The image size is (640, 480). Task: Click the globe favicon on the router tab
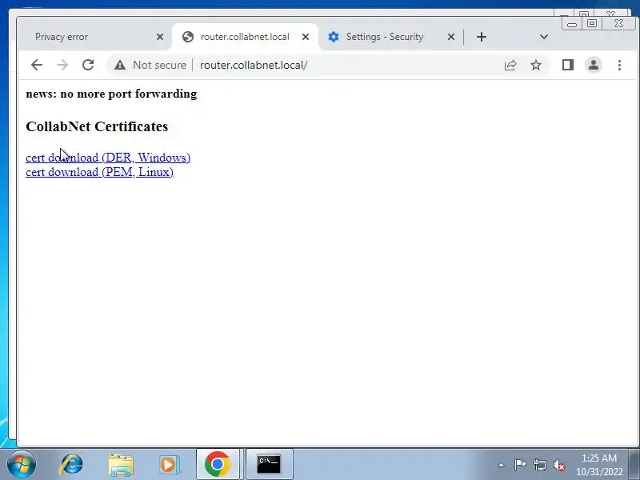188,37
